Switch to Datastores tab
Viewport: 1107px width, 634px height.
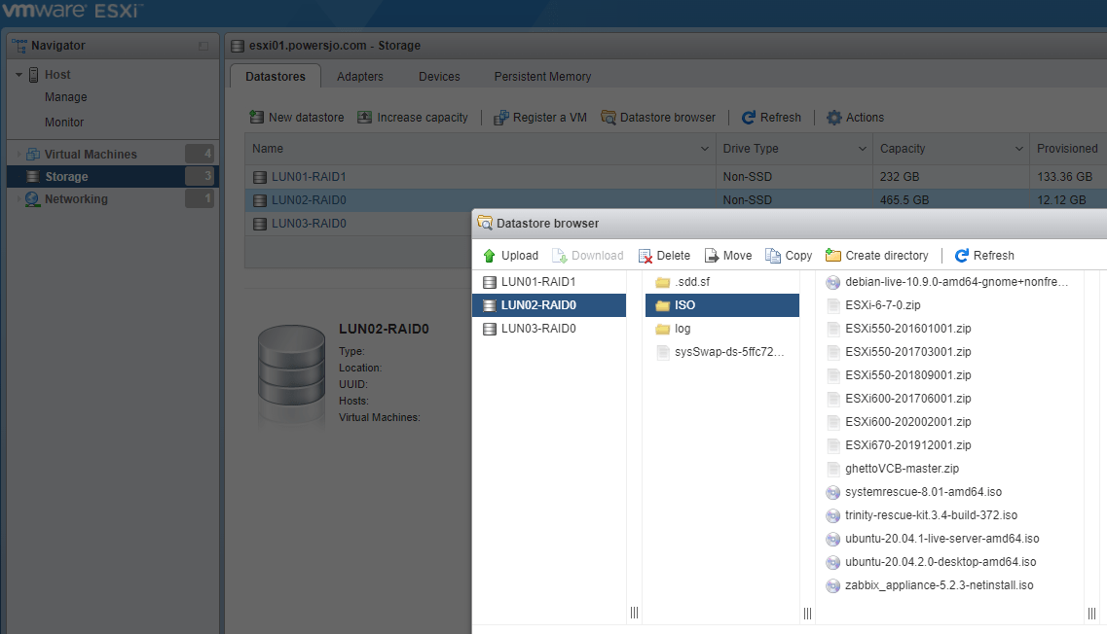(276, 76)
